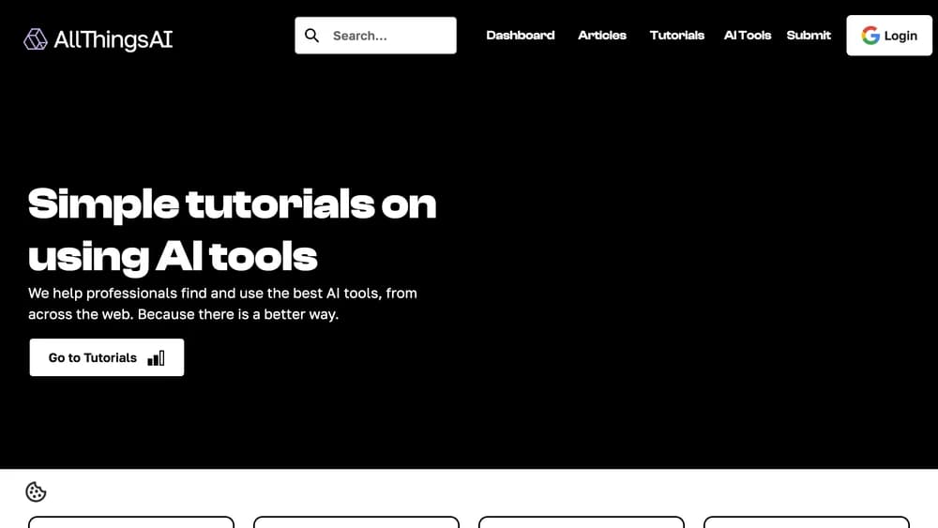The width and height of the screenshot is (938, 528).
Task: Click the Google G logo icon
Action: [870, 36]
